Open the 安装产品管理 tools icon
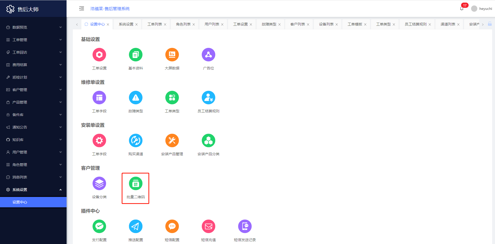Viewport: 495px width, 244px height. [x=172, y=141]
